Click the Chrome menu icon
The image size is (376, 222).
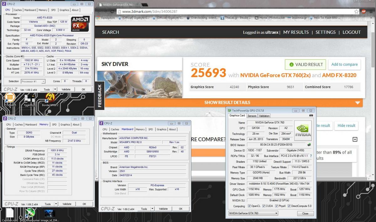coord(371,11)
